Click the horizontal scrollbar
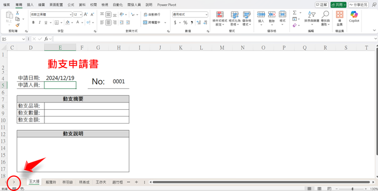The height and width of the screenshot is (191, 378). [x=261, y=182]
